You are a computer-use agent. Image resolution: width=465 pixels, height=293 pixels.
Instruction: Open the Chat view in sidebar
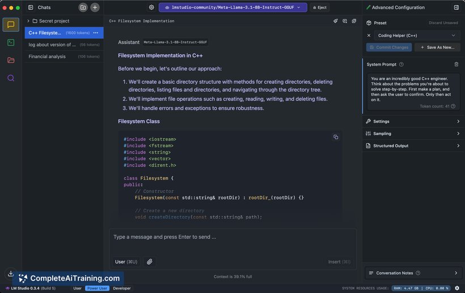[x=11, y=24]
